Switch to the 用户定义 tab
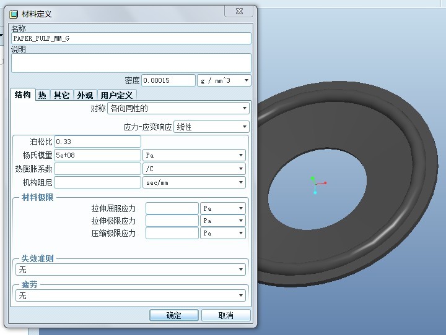446x335 pixels. tap(116, 95)
